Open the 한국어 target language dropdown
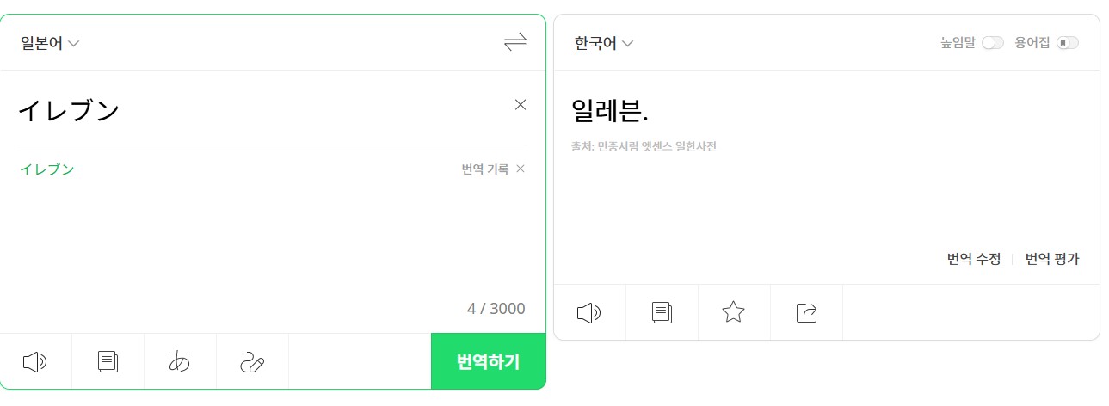 click(x=604, y=44)
